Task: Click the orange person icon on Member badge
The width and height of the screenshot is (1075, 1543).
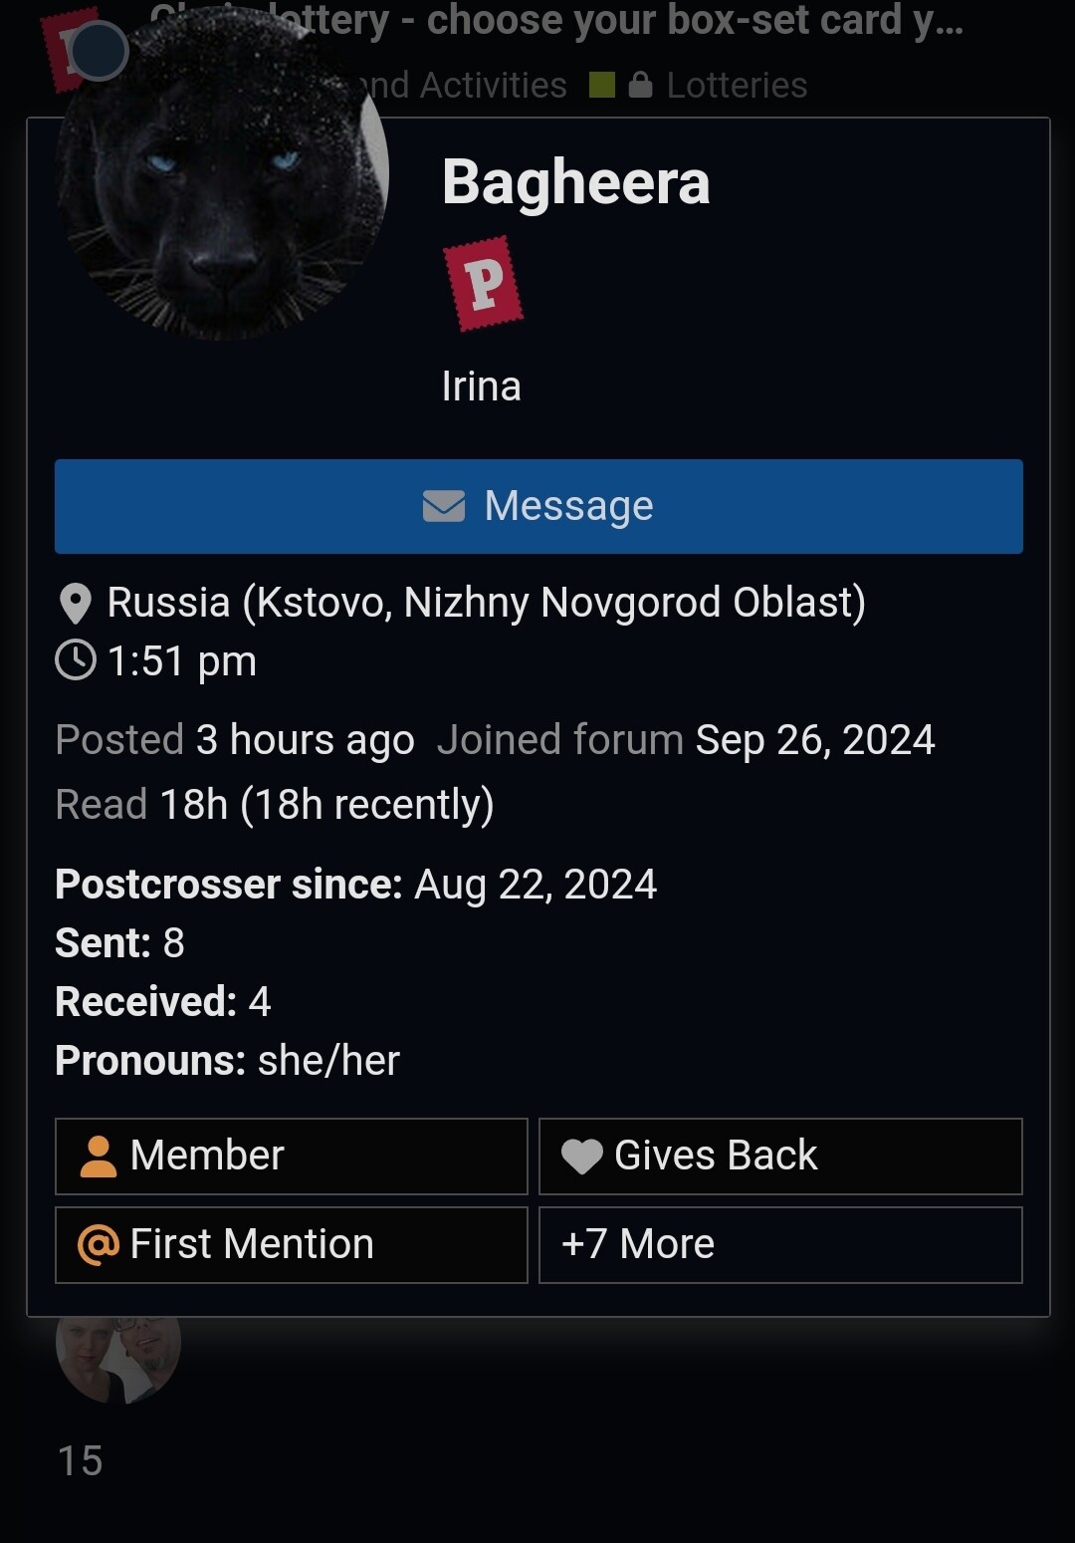Action: click(98, 1157)
